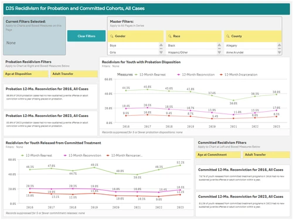This screenshot has width=293, height=220.
Task: Open the committed Adult Transfer filter
Action: coord(267,154)
